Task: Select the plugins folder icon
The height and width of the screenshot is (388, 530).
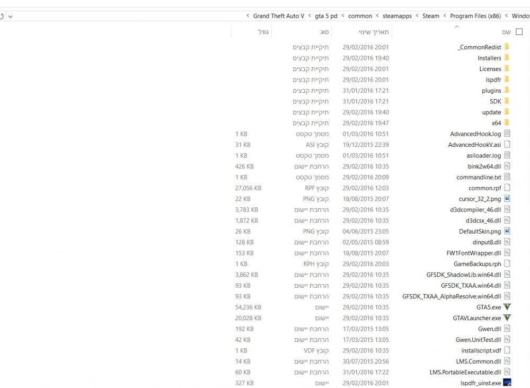Action: click(x=507, y=90)
